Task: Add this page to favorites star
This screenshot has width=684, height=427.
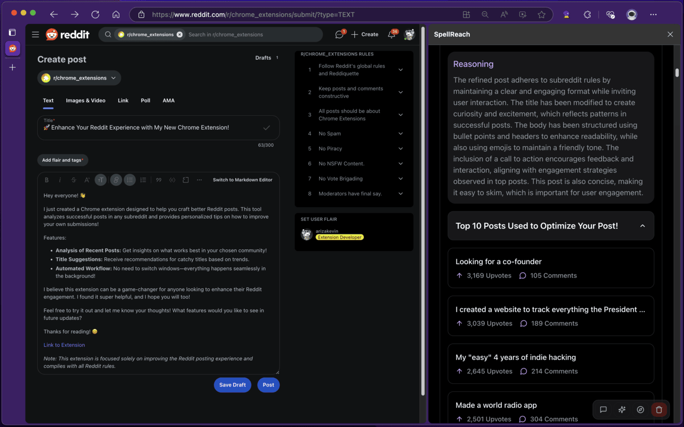Action: coord(541,15)
